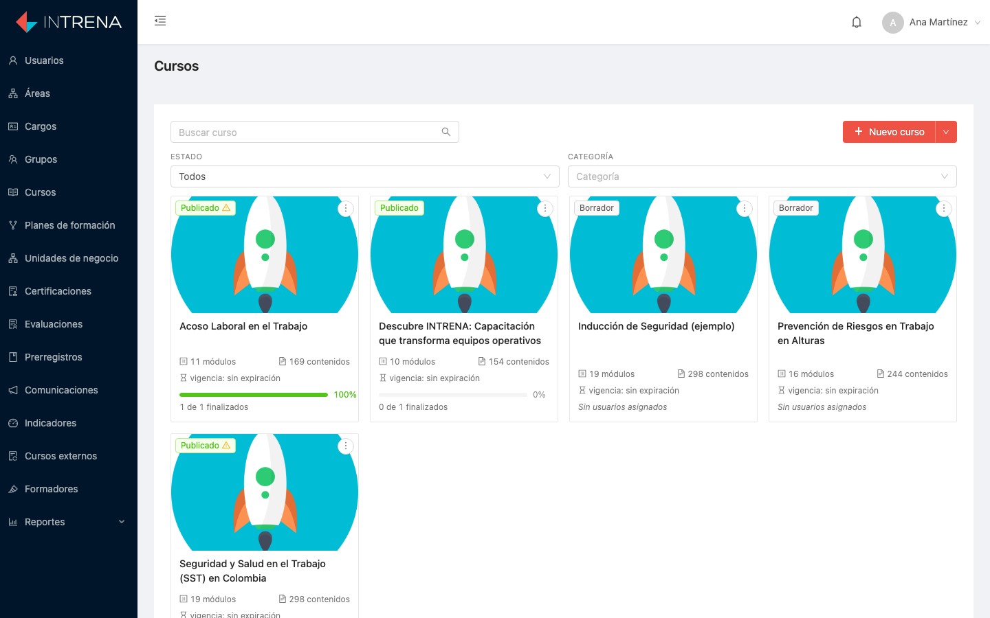Open the Estado dropdown showing Todos
The width and height of the screenshot is (990, 618).
365,176
